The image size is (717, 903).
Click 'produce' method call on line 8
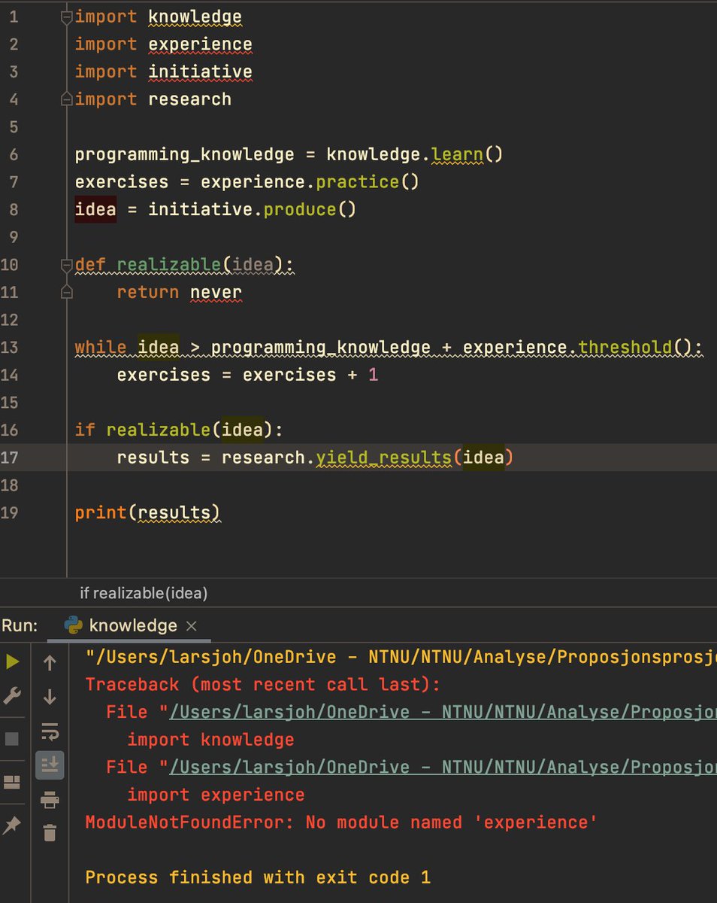click(299, 209)
